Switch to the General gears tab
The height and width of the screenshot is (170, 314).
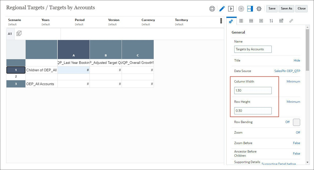[231, 21]
